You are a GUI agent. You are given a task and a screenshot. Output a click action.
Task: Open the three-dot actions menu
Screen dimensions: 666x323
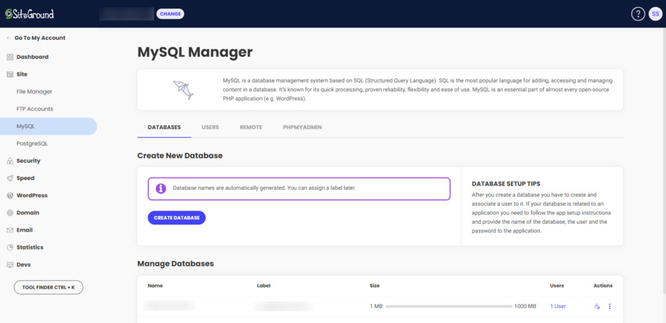click(610, 307)
